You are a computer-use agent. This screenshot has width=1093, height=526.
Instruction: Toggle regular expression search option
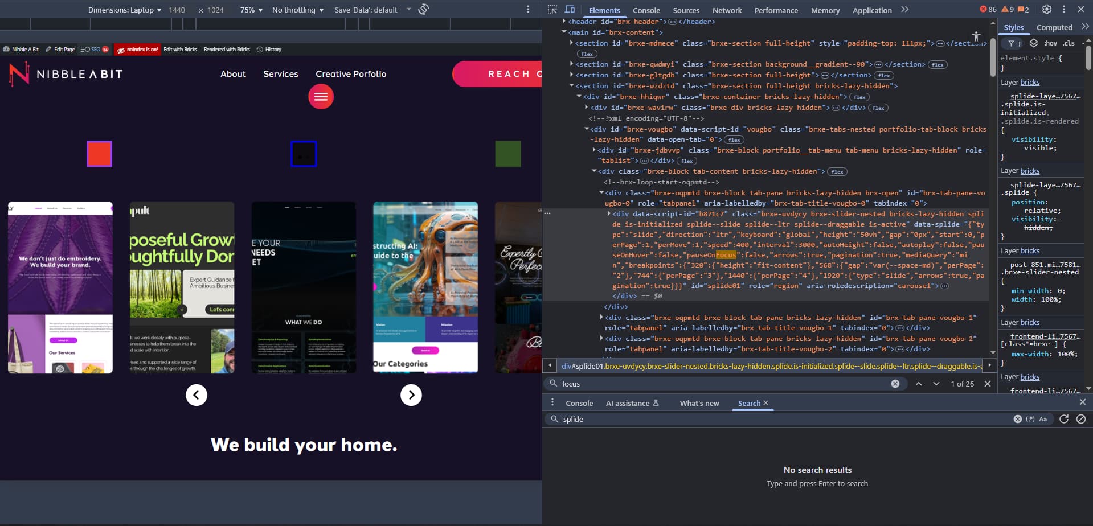pyautogui.click(x=1030, y=419)
